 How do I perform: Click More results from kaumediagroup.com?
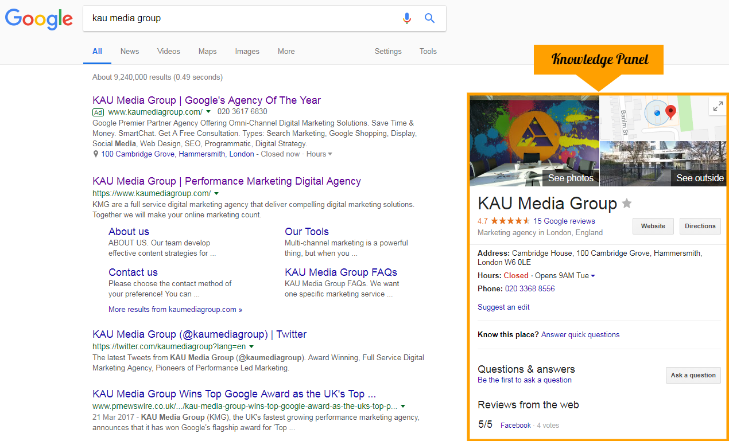coord(175,310)
